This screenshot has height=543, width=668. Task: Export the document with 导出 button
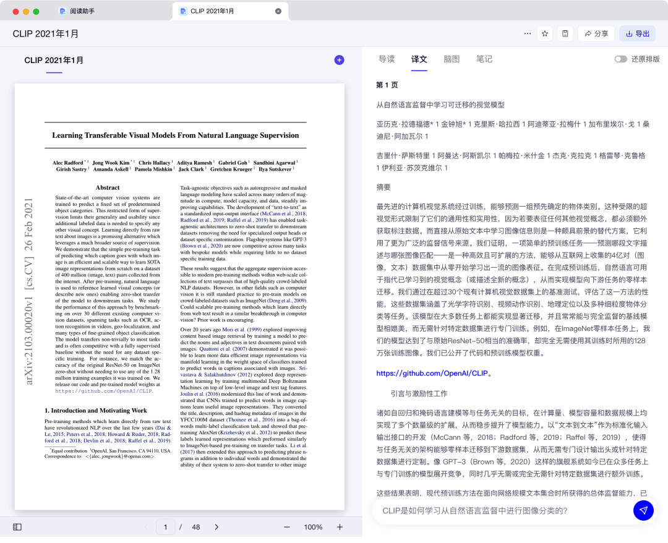(x=637, y=33)
